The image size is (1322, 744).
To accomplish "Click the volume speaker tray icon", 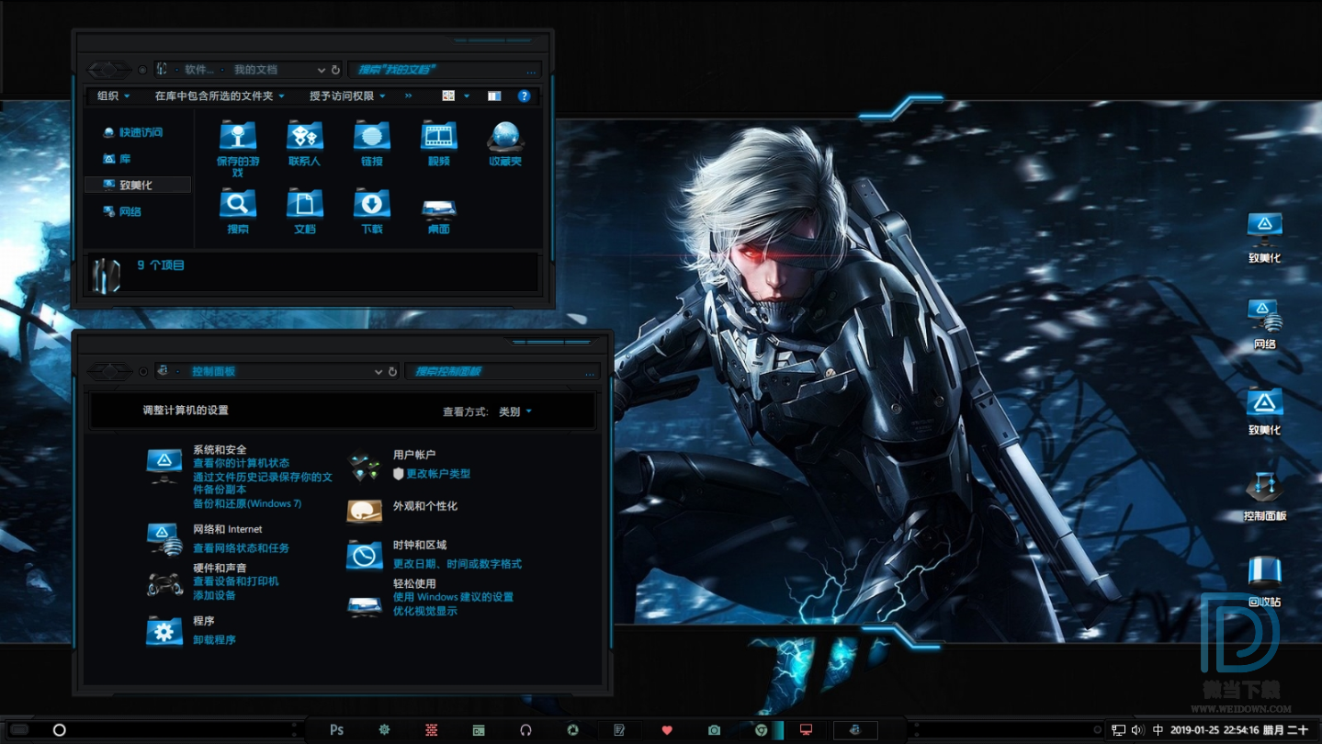I will (x=1136, y=730).
